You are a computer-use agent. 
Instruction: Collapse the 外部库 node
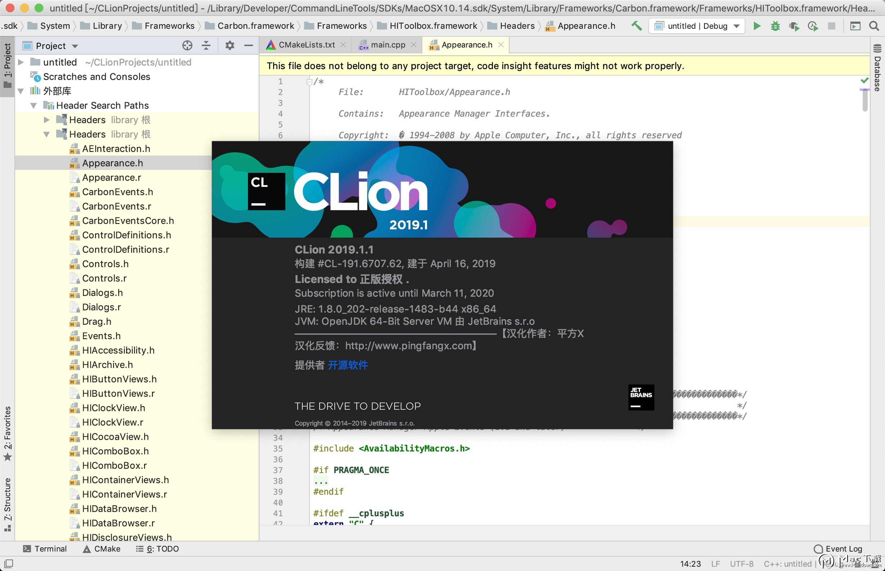coord(21,91)
